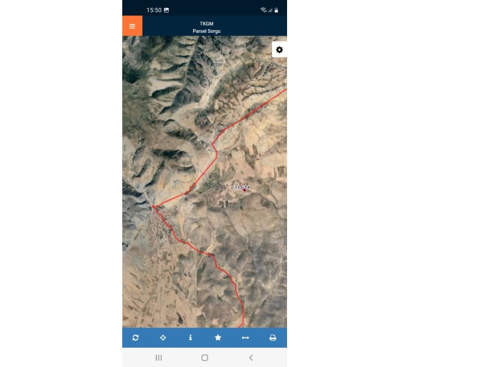
Task: Tap the favorites star icon
Action: tap(218, 338)
